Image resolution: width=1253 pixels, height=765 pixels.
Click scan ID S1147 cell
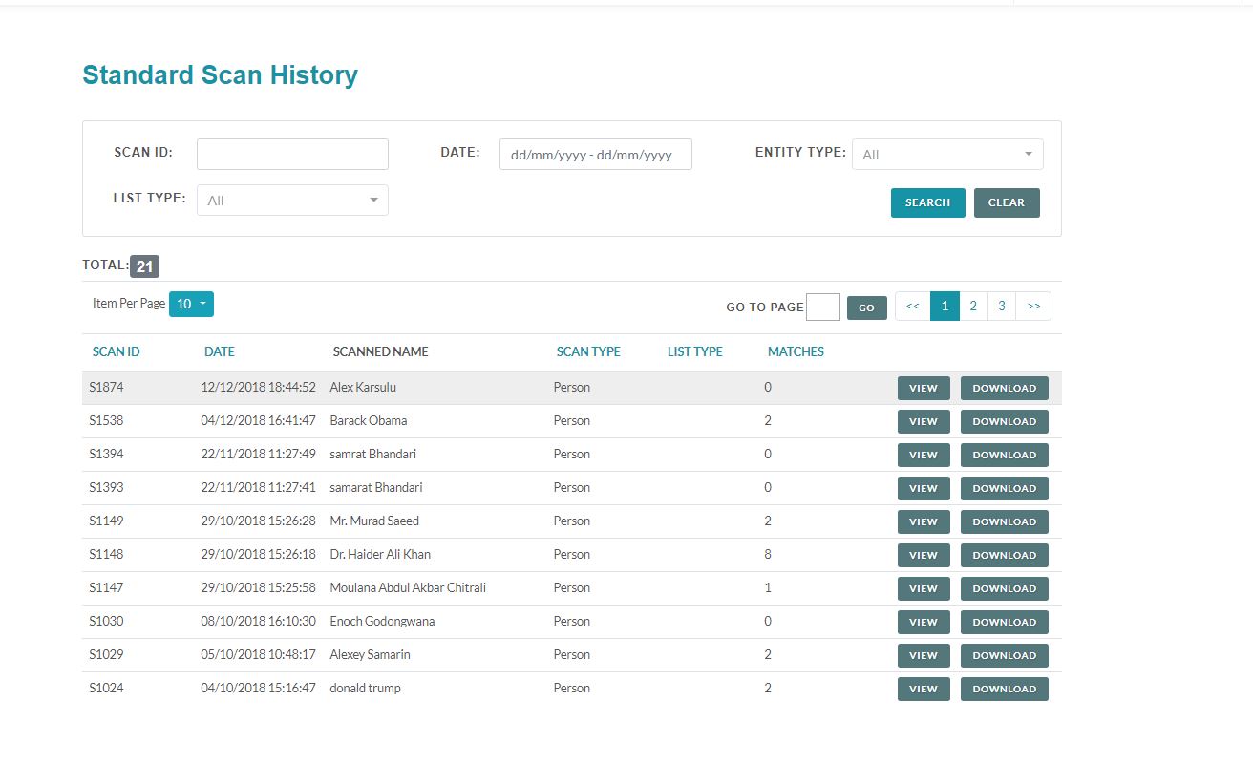[x=106, y=587]
